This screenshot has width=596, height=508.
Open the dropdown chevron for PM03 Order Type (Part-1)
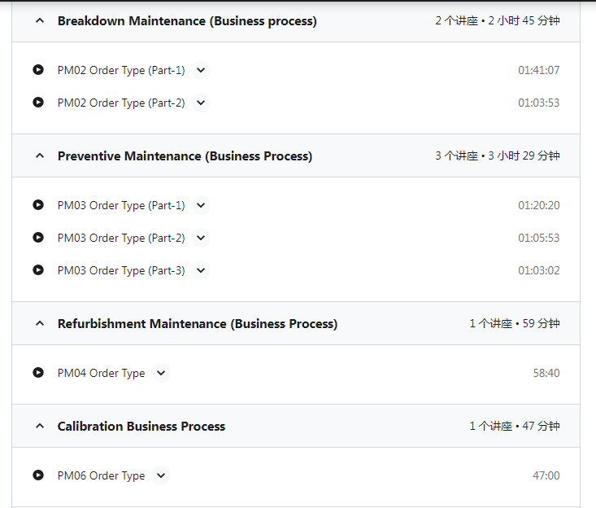click(201, 205)
